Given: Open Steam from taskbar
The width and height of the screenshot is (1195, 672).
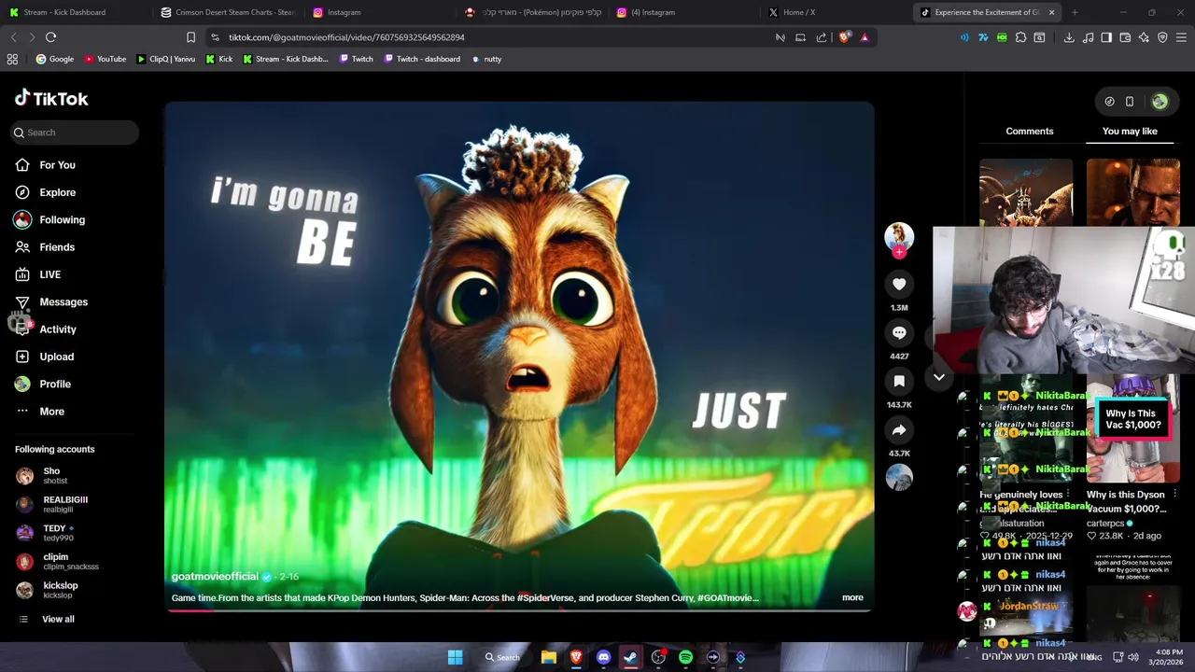Looking at the screenshot, I should click(x=630, y=657).
